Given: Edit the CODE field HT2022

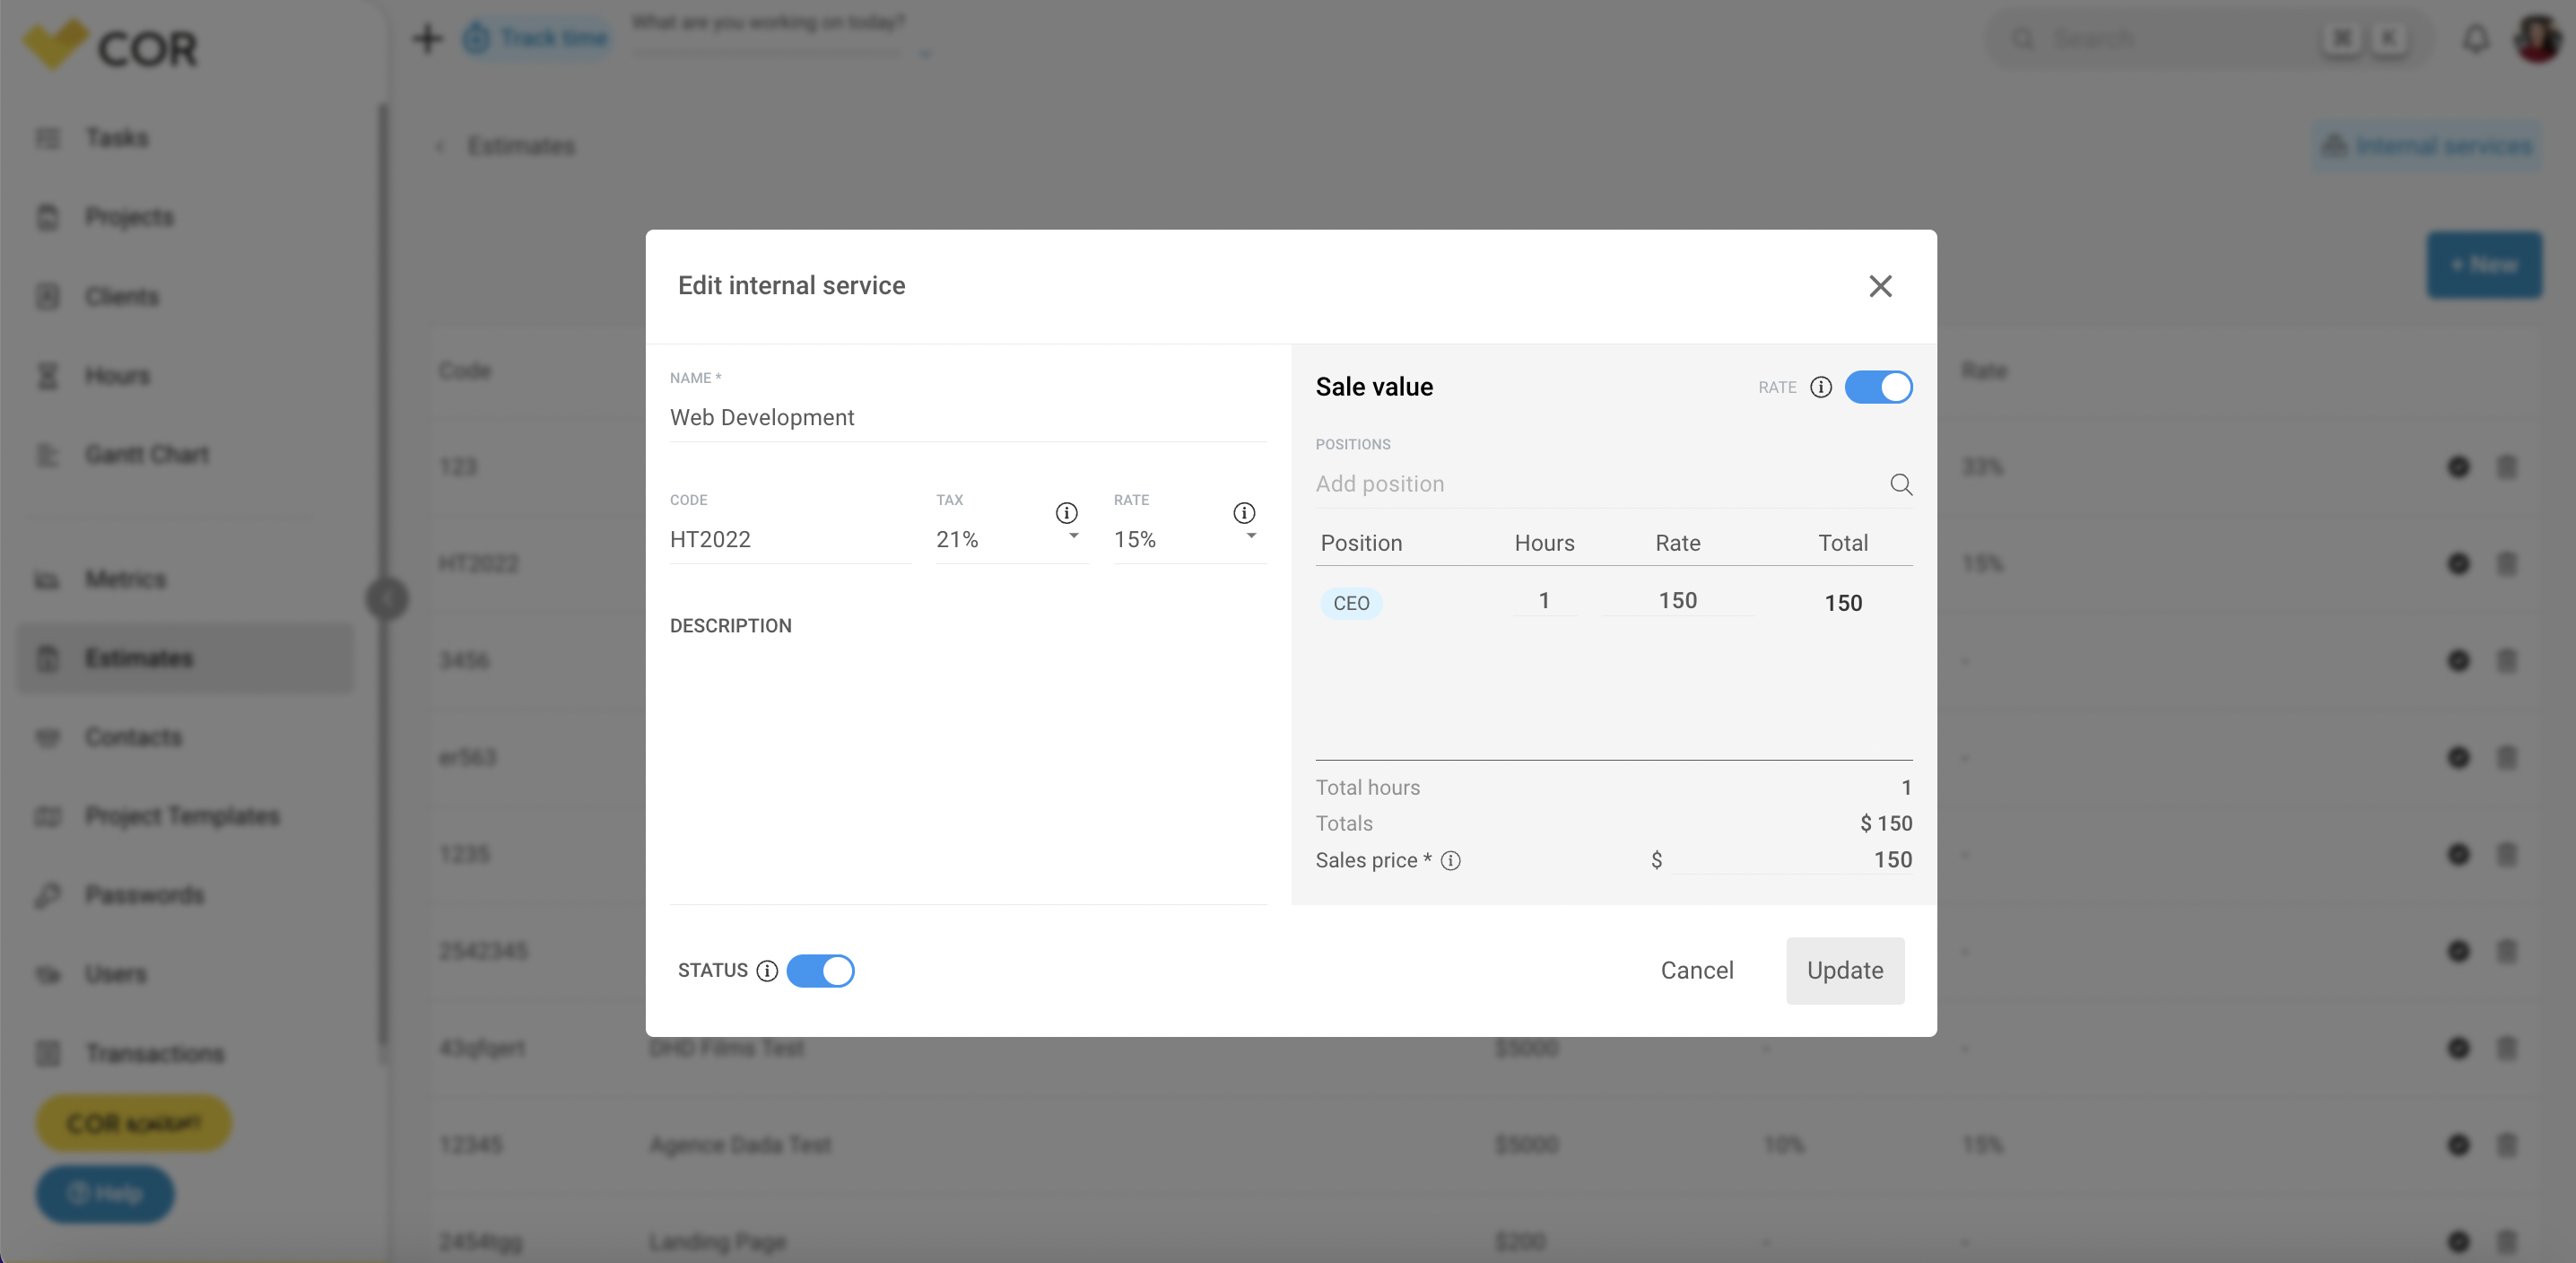Looking at the screenshot, I should coord(790,539).
